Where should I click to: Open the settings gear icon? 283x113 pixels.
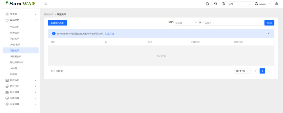click(x=276, y=4)
